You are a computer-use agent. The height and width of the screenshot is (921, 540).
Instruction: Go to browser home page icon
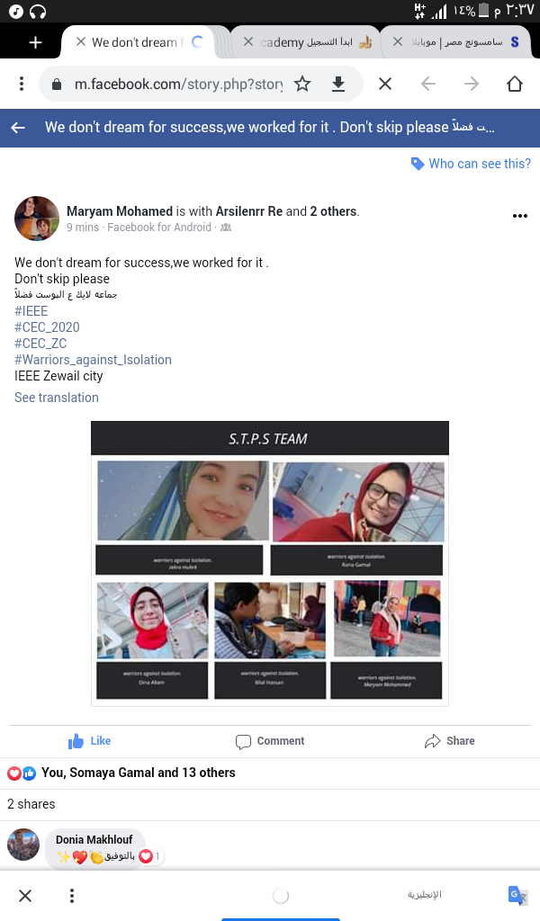(x=515, y=84)
